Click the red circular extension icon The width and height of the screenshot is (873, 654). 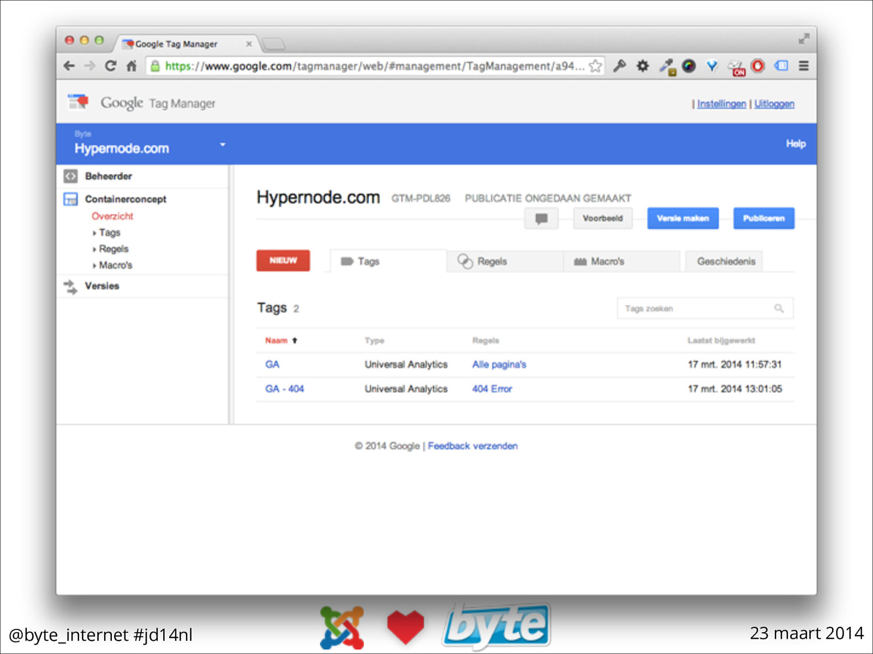(x=758, y=66)
